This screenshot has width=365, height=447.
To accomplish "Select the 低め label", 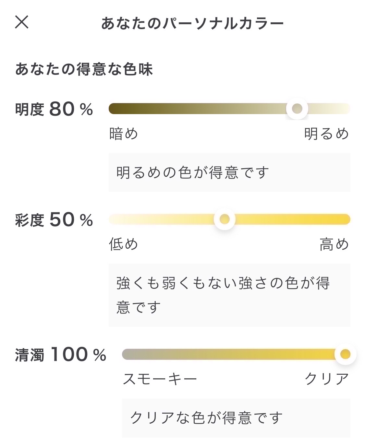I will point(124,244).
